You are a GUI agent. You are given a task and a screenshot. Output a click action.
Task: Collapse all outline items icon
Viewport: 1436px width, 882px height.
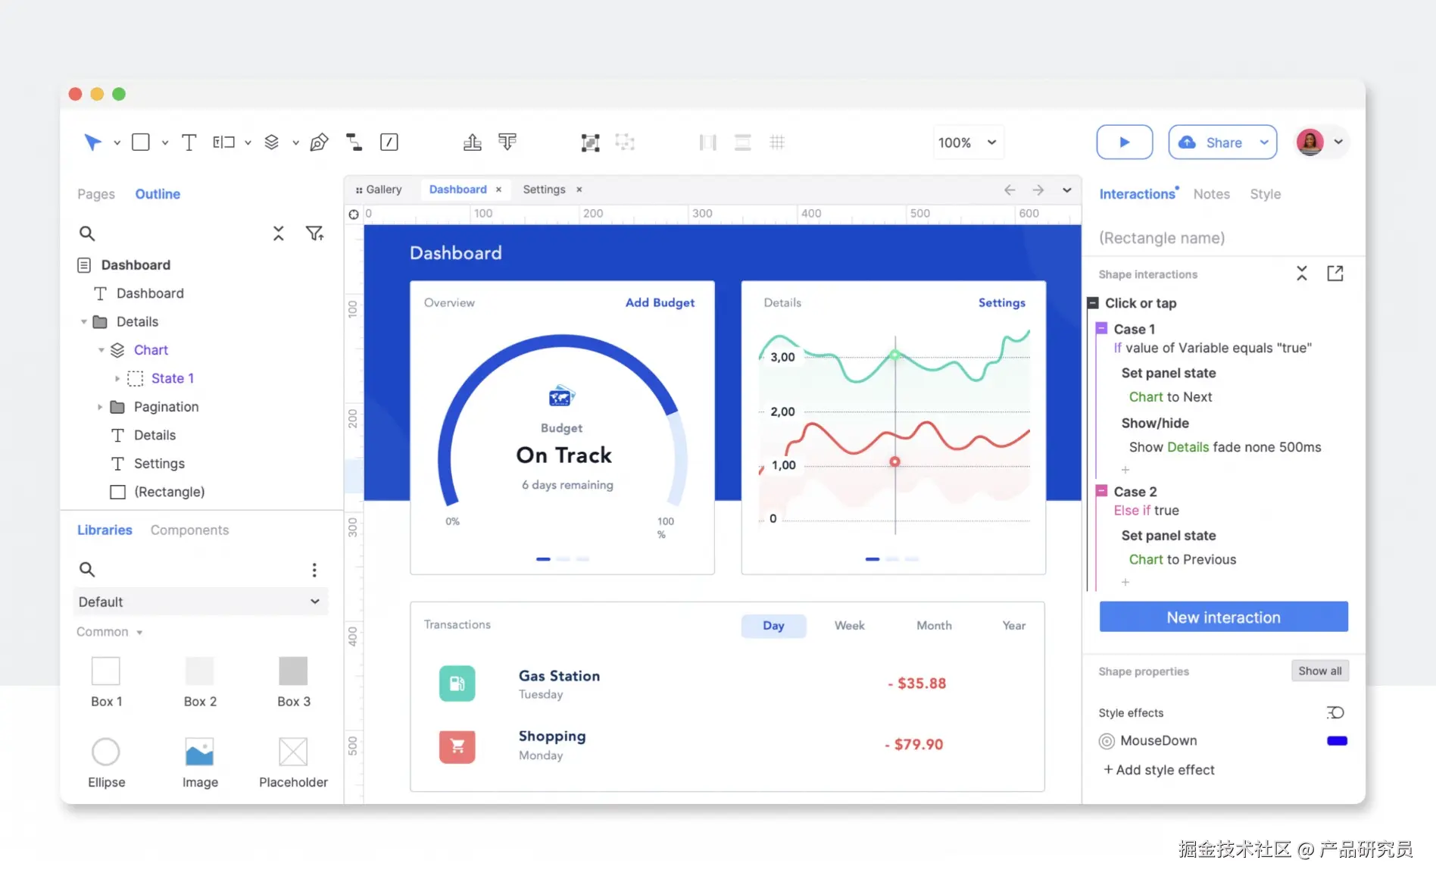279,233
